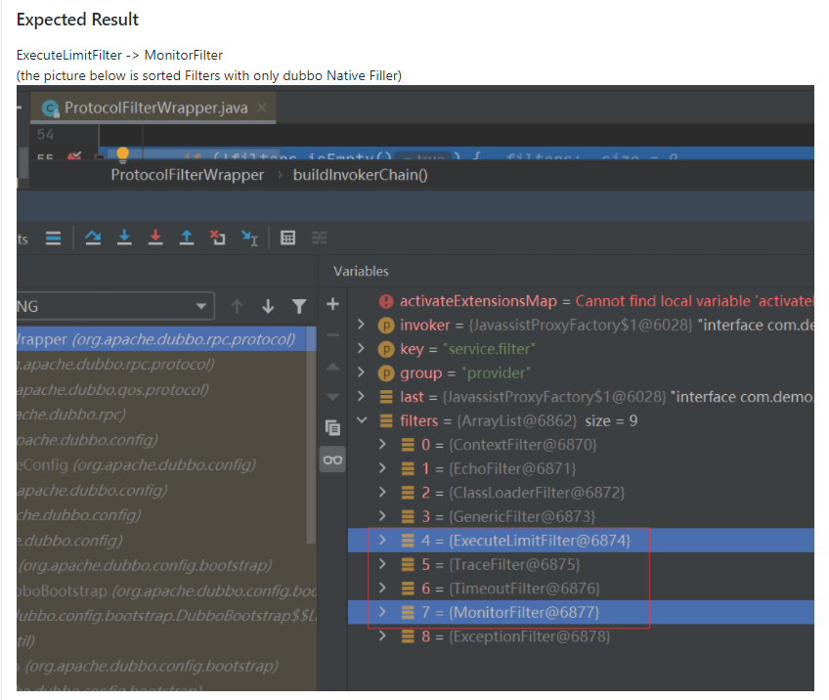Click buildInvokerChain() in the breadcrumb
Screen dimensions: 829x700
pos(360,175)
